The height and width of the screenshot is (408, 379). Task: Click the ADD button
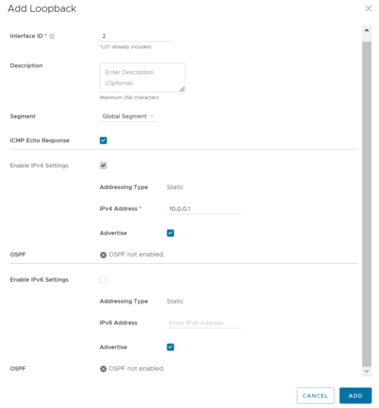click(x=355, y=395)
